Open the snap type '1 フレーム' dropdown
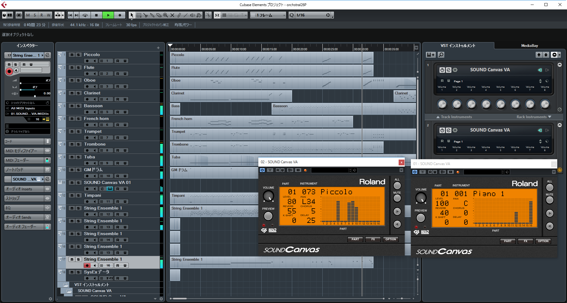The width and height of the screenshot is (567, 303). tap(268, 15)
